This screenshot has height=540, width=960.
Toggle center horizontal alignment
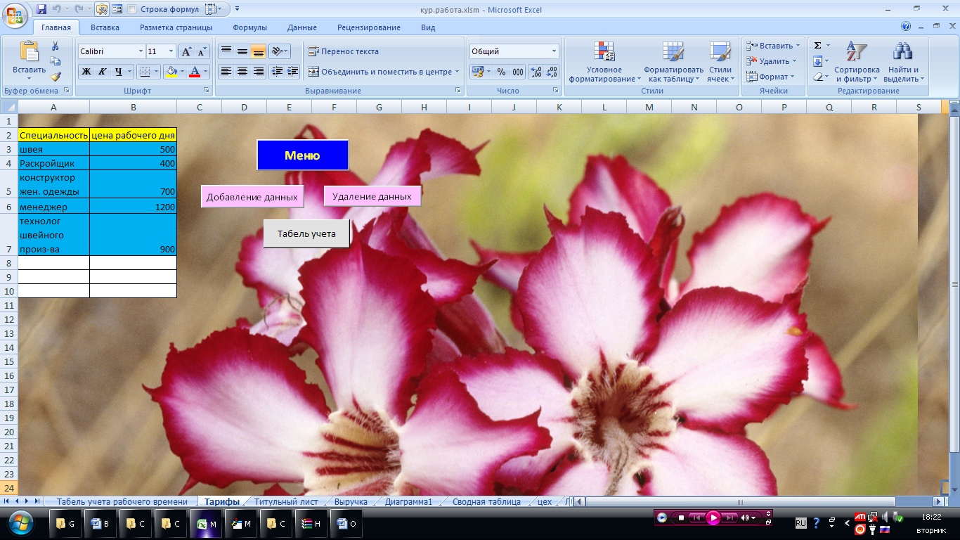click(x=242, y=72)
